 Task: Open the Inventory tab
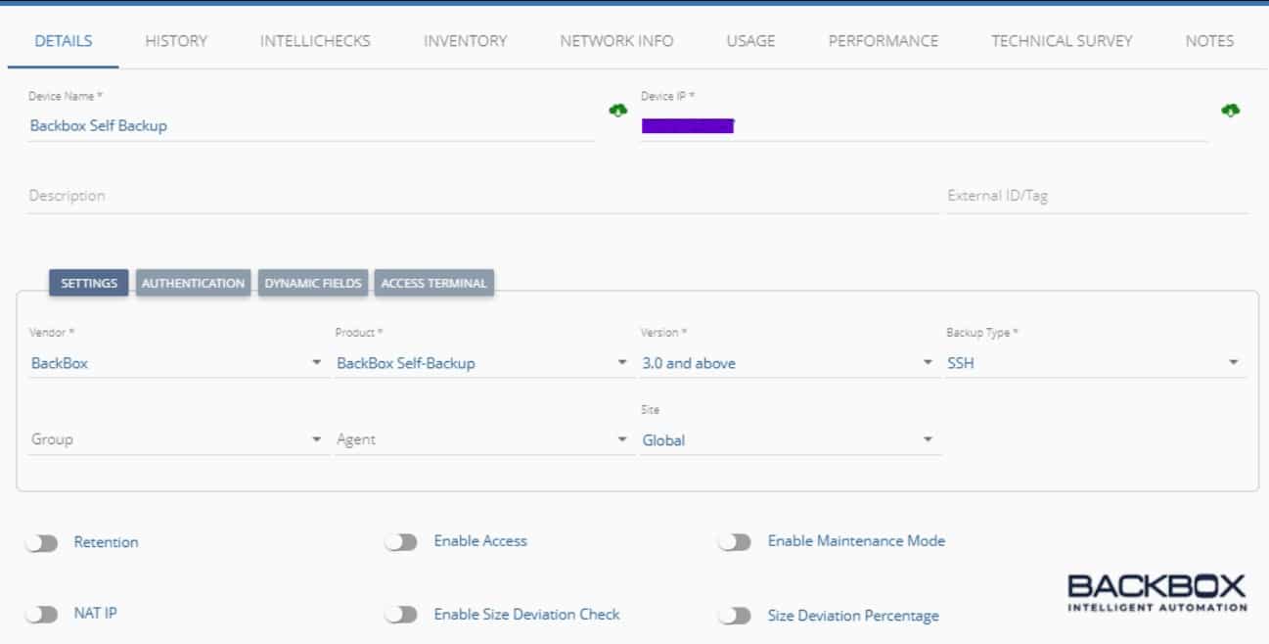[x=466, y=41]
